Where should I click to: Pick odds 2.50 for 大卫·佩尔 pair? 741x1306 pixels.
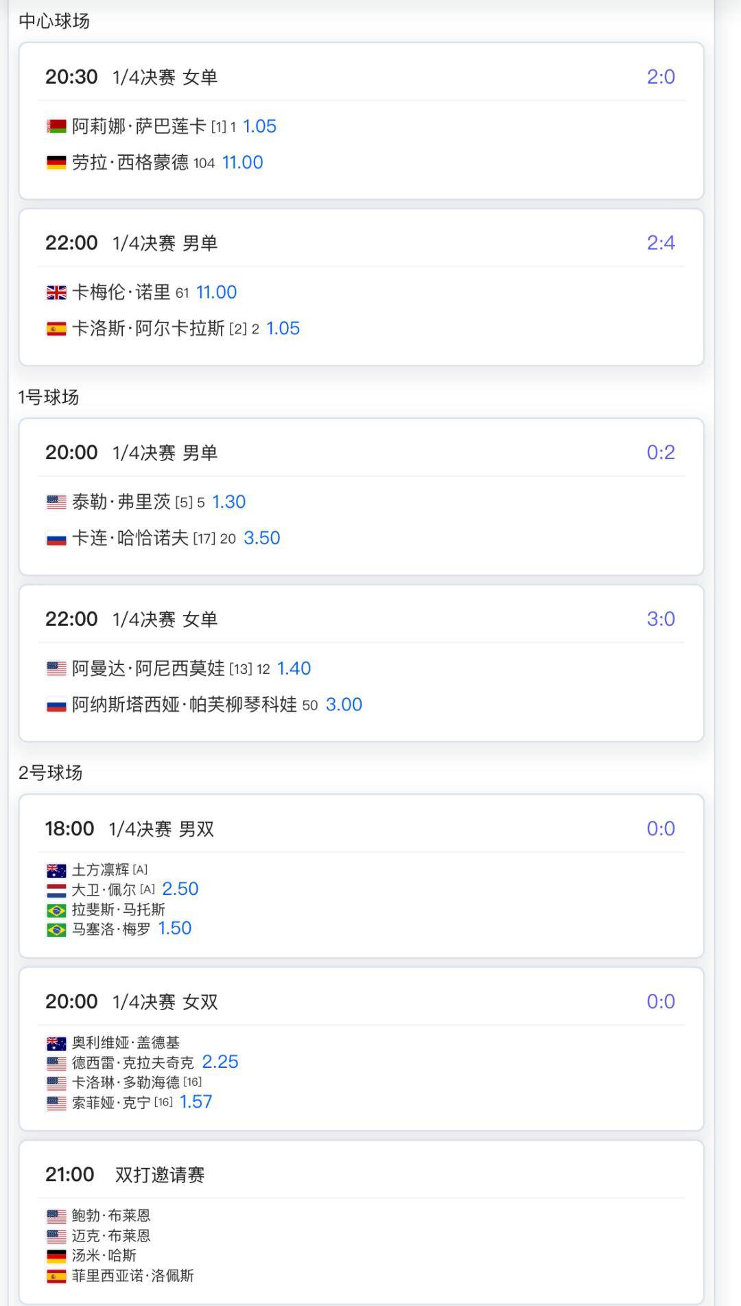(180, 889)
